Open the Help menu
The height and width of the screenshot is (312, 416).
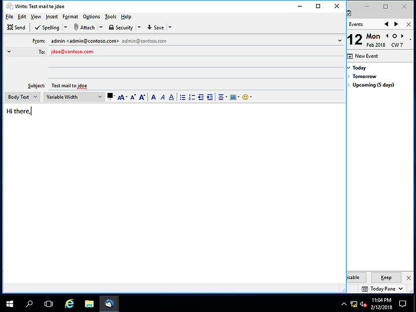click(x=126, y=17)
